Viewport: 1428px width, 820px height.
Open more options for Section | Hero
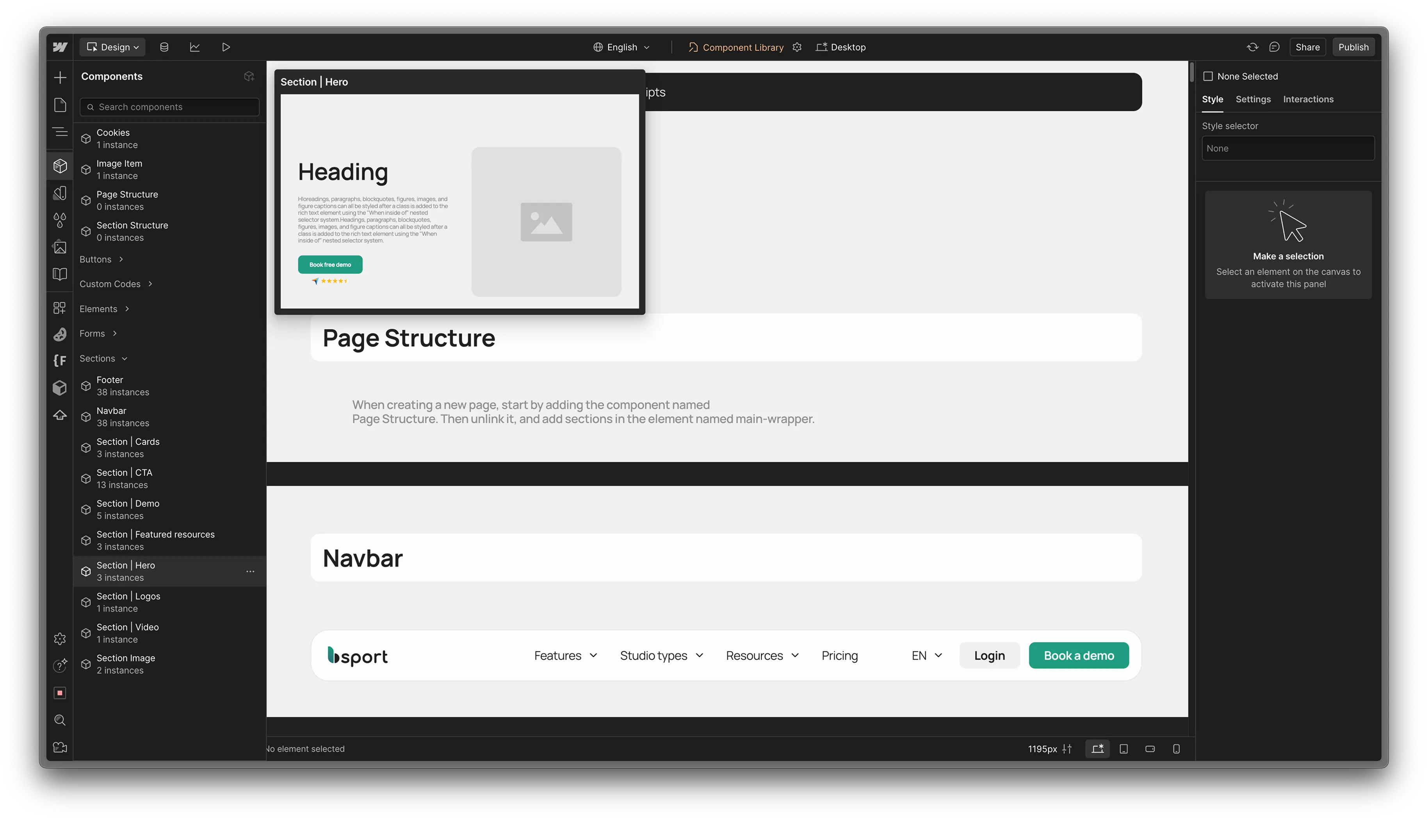250,572
